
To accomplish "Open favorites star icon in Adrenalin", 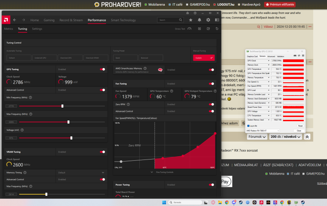I will [190, 20].
